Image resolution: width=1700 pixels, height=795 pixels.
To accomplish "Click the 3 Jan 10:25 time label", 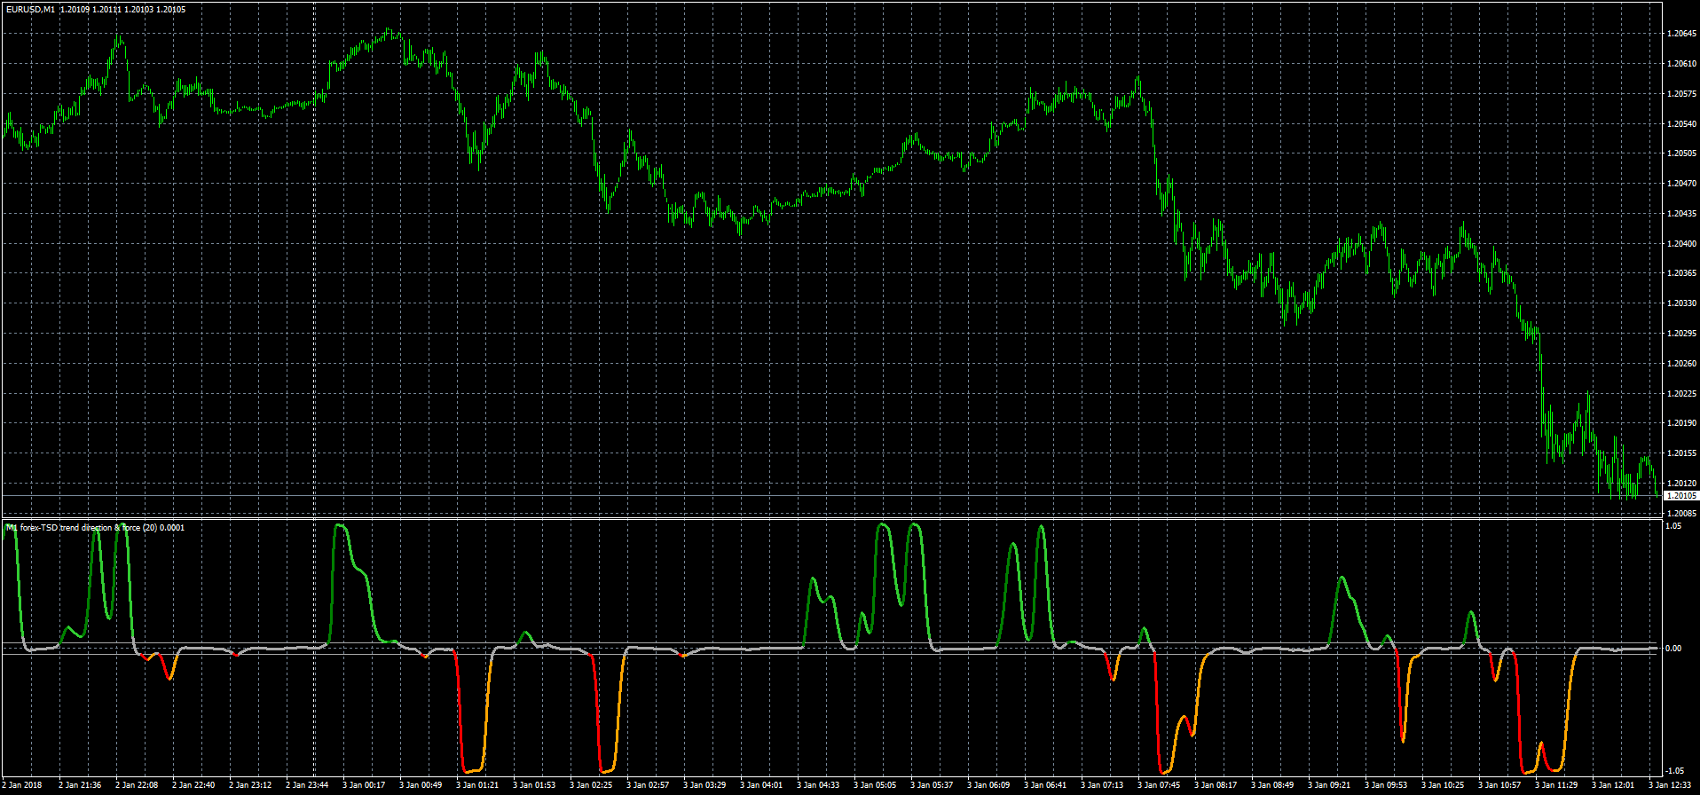I will pyautogui.click(x=1443, y=785).
